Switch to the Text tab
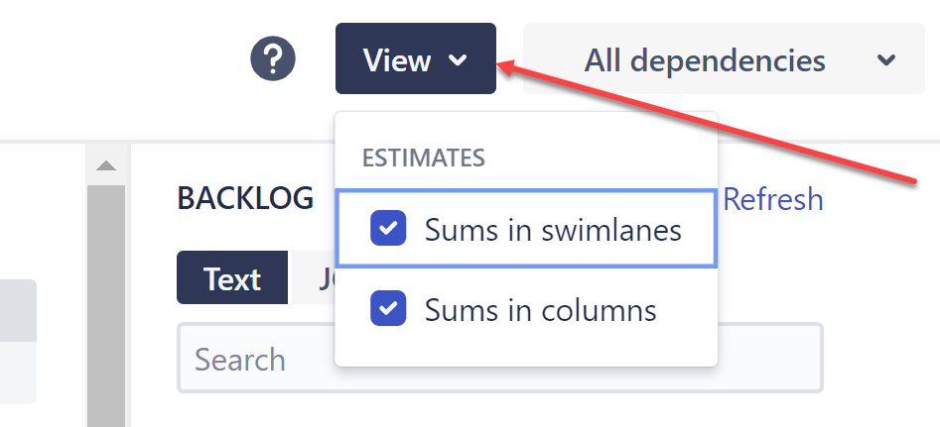This screenshot has height=427, width=940. click(x=232, y=278)
